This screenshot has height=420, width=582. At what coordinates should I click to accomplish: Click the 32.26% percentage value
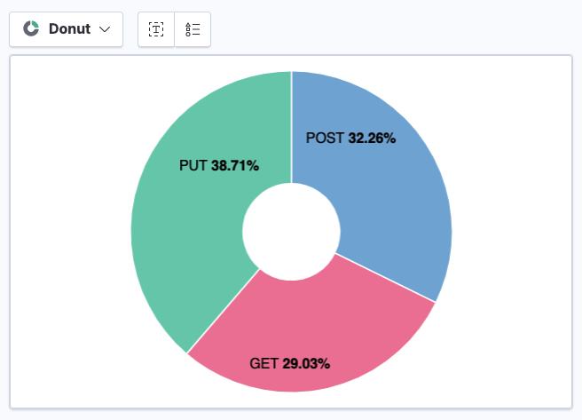[x=372, y=138]
